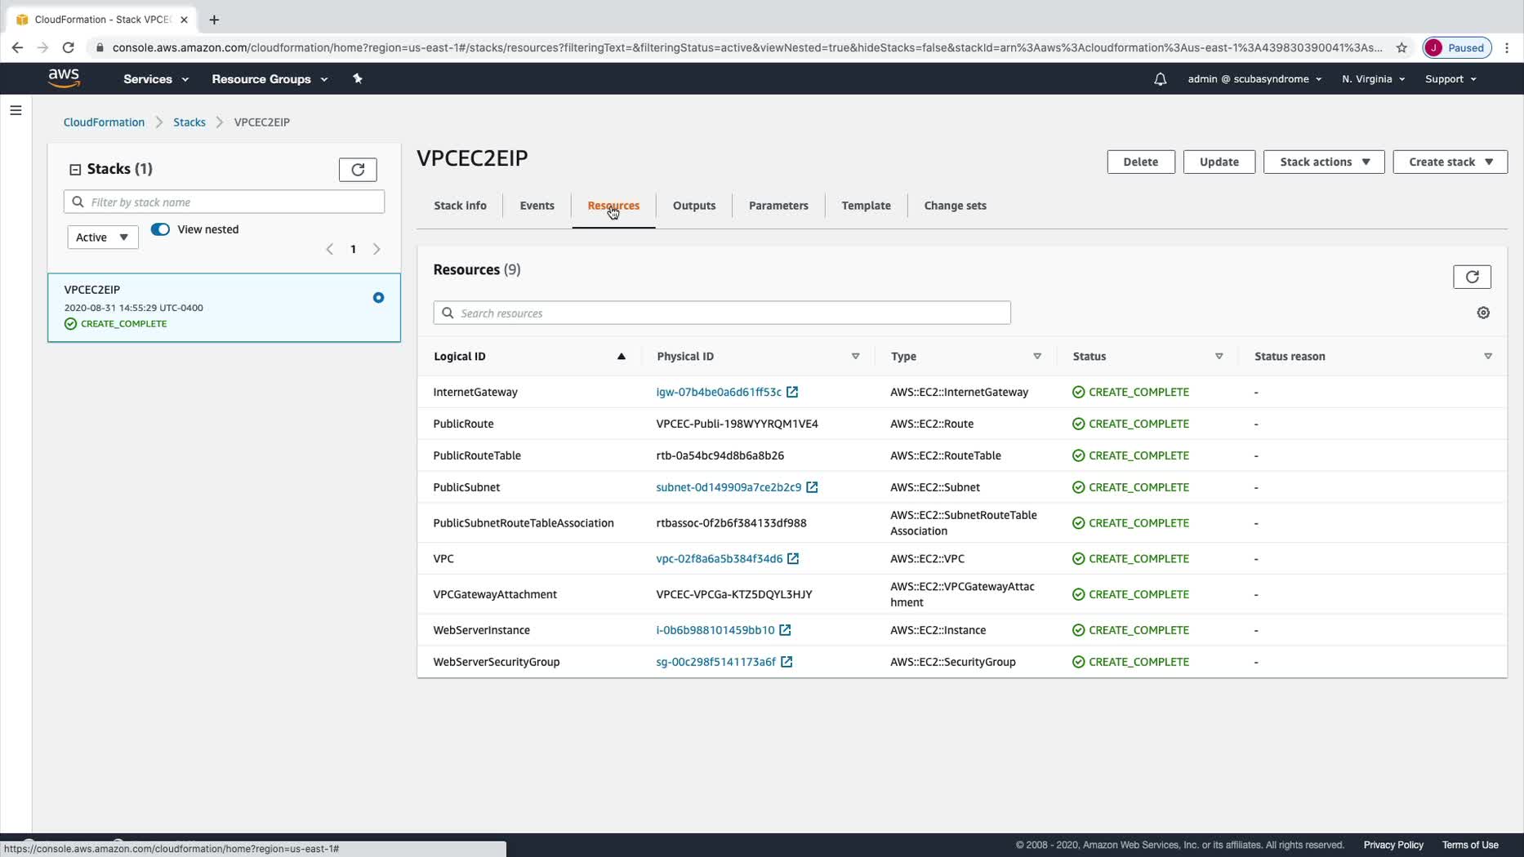Screen dimensions: 1524x857
Task: Open the Privacy Policy link
Action: click(x=1393, y=845)
